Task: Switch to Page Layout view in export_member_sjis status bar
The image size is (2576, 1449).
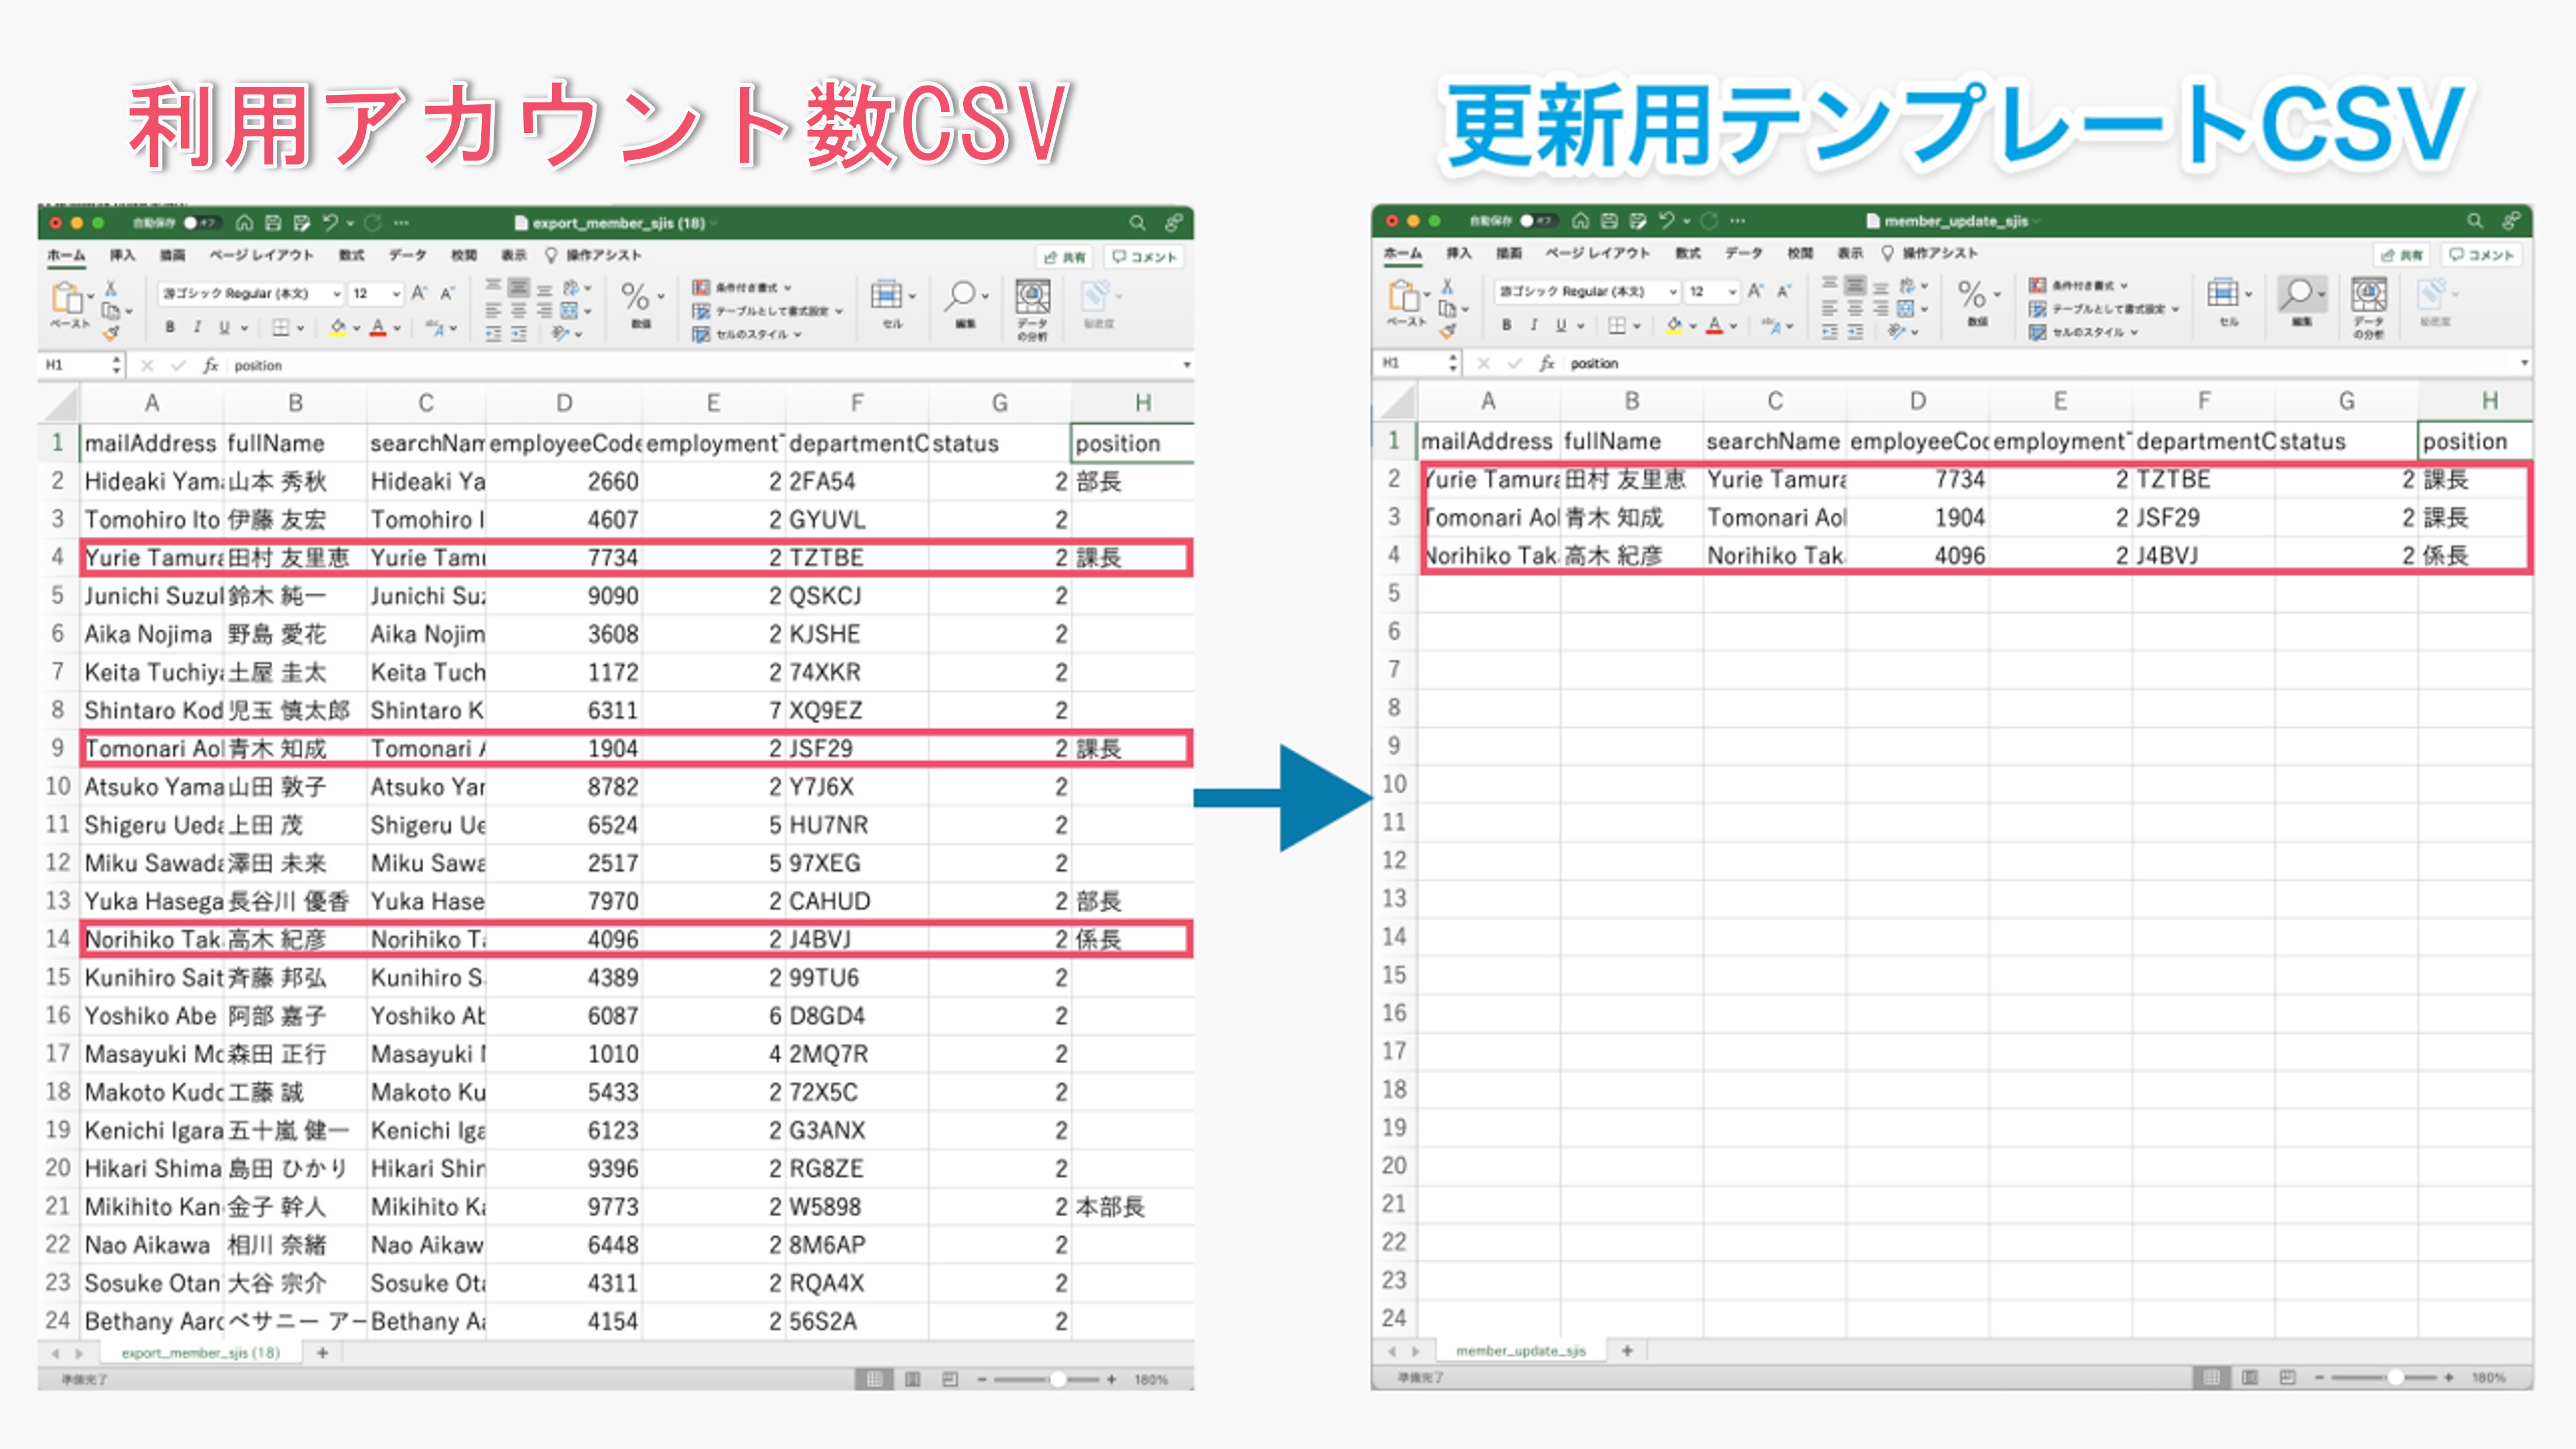Action: click(x=912, y=1380)
